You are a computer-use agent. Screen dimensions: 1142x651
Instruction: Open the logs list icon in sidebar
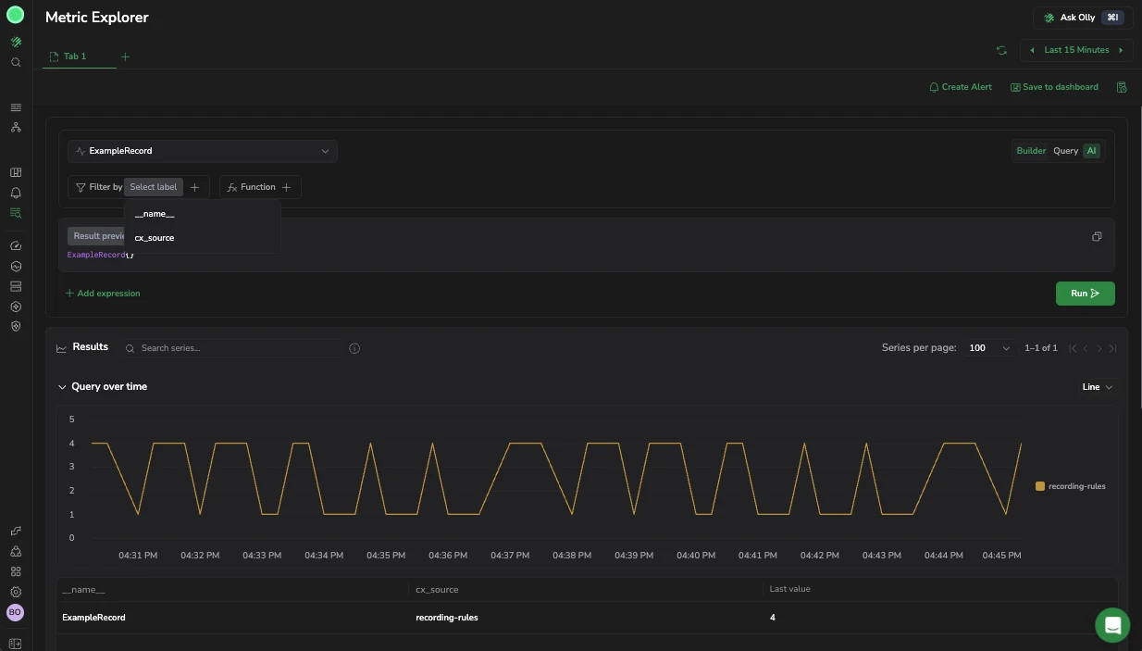(x=16, y=107)
